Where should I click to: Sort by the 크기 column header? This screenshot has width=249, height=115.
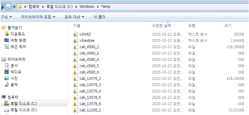click(228, 26)
